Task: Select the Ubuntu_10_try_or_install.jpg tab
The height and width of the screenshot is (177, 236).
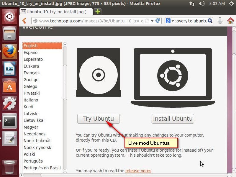Action: pos(56,12)
